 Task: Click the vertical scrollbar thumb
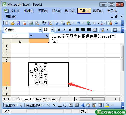[x=122, y=58]
